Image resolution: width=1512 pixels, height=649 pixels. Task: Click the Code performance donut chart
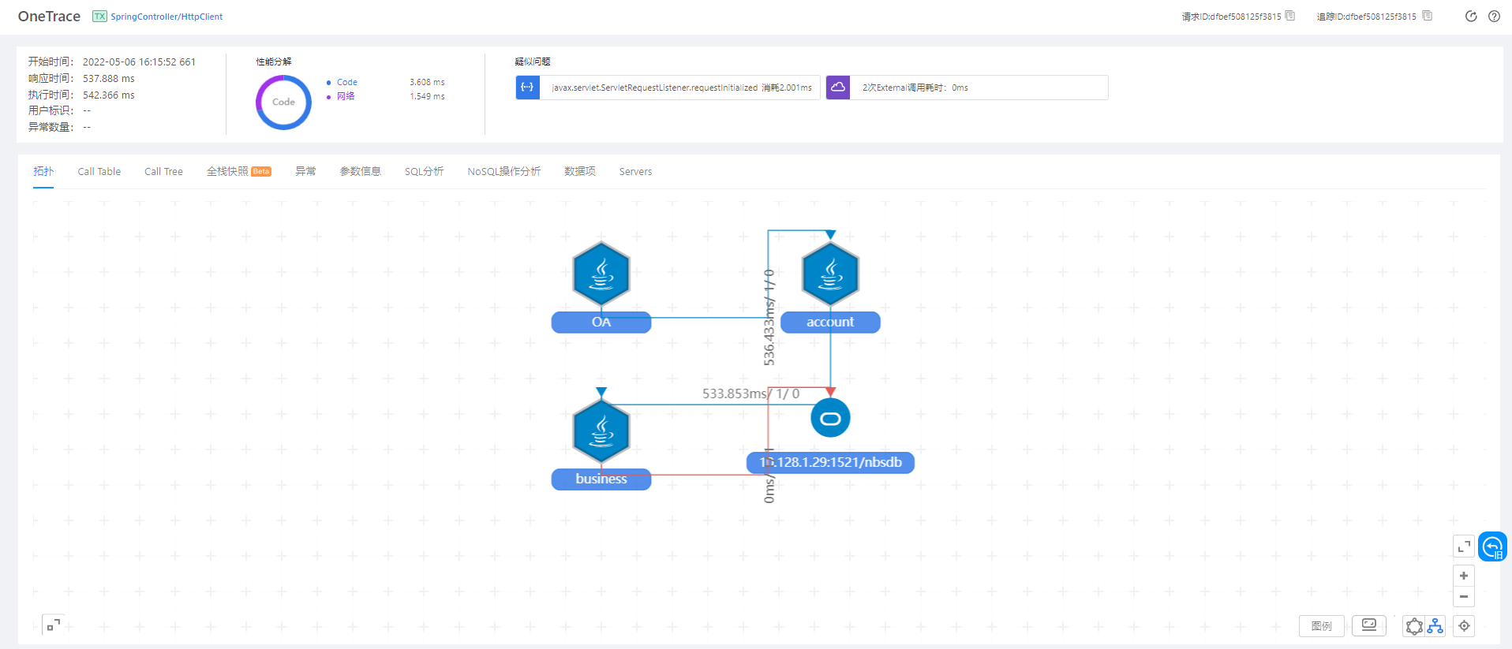pyautogui.click(x=283, y=103)
